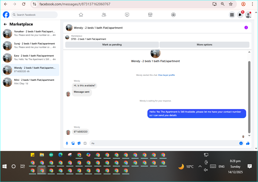Click the 'Message sent' bubble
The width and height of the screenshot is (258, 182).
coord(82,92)
